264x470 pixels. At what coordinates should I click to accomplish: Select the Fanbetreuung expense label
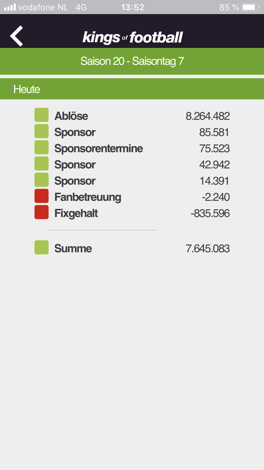[88, 197]
